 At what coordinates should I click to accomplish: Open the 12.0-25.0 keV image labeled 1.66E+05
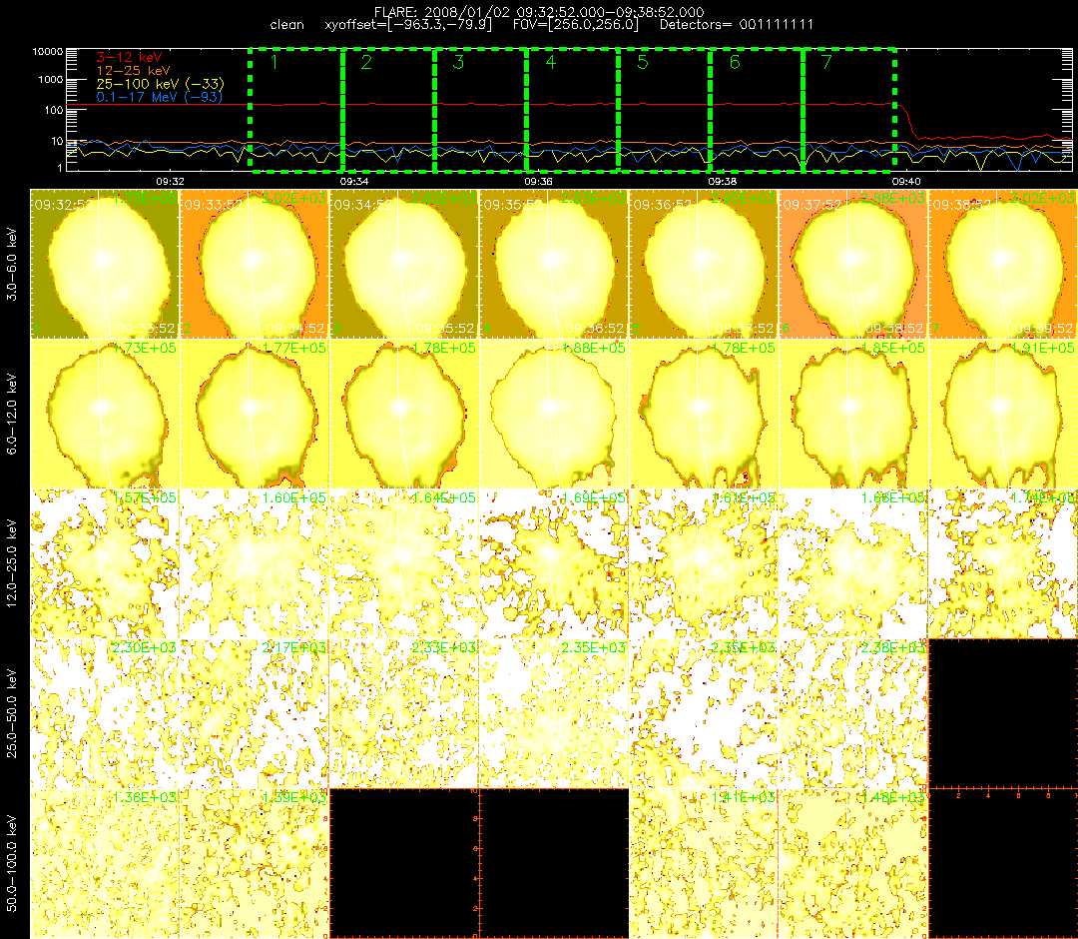point(853,563)
